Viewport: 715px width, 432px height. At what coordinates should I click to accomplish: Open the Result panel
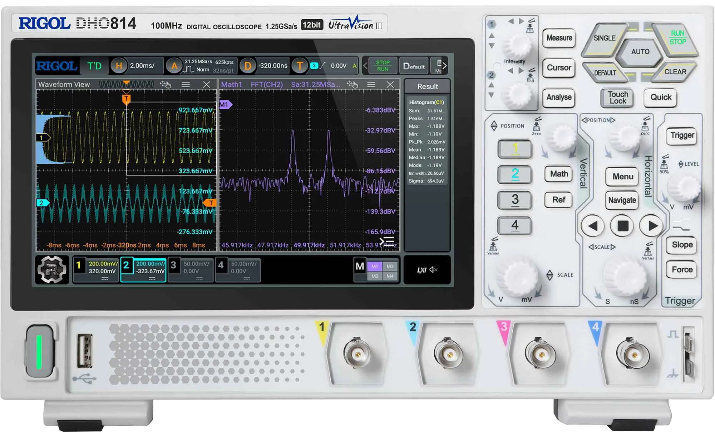(428, 86)
